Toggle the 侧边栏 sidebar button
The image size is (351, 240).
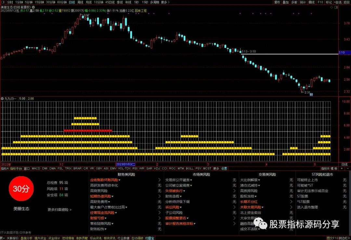coord(344,238)
